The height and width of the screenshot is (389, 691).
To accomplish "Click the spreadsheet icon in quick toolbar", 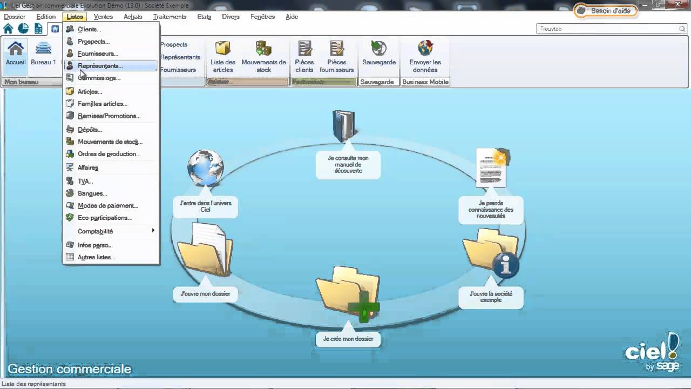I will (38, 29).
